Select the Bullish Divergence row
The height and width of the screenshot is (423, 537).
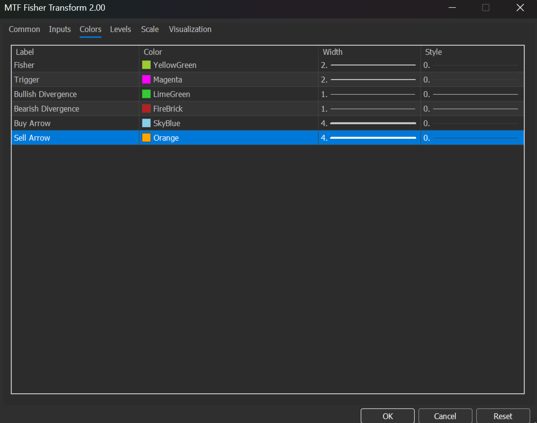coord(73,94)
